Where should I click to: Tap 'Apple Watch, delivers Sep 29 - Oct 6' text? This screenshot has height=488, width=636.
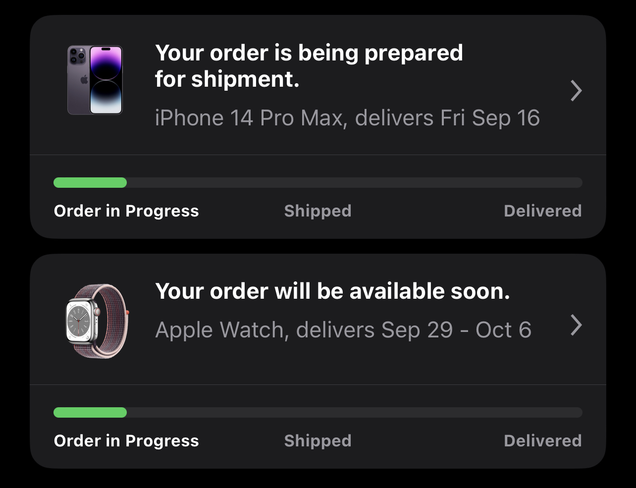click(343, 330)
